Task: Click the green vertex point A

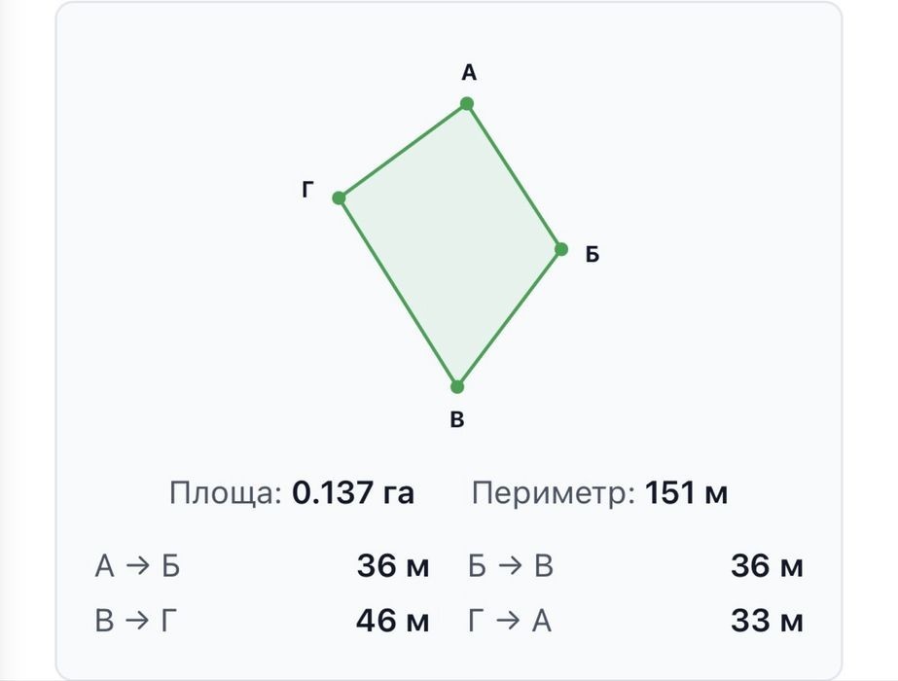Action: 467,104
